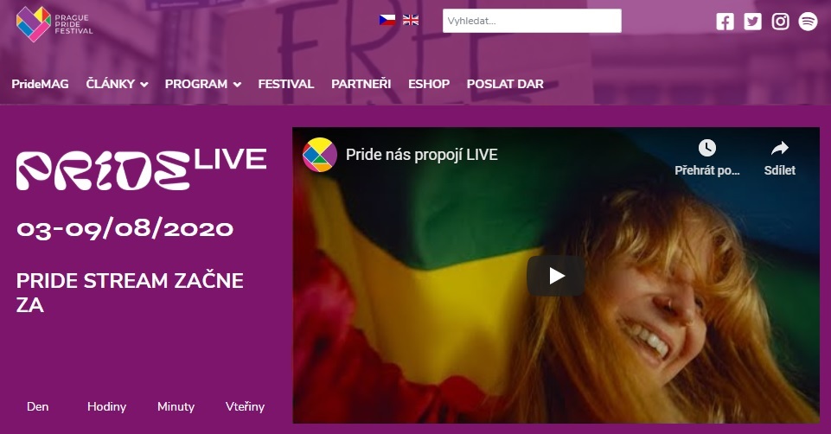Go to the FESTIVAL menu item
Viewport: 831px width, 434px height.
(286, 84)
